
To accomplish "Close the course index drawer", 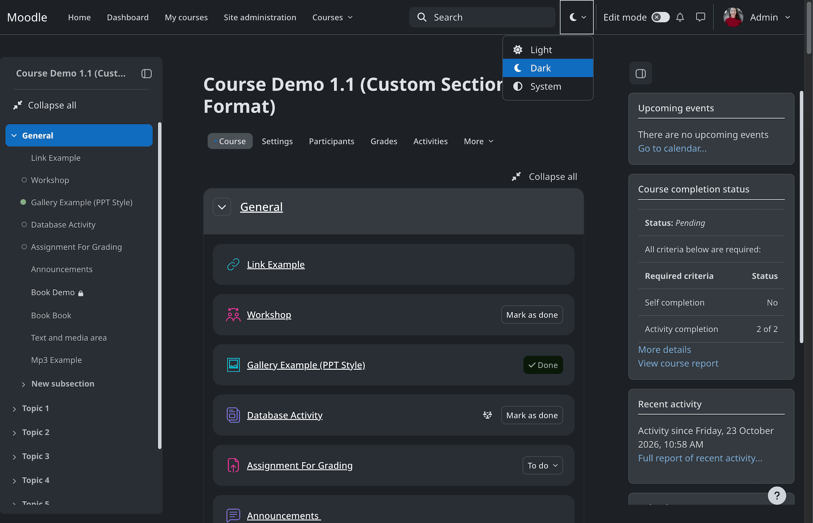I will 146,74.
